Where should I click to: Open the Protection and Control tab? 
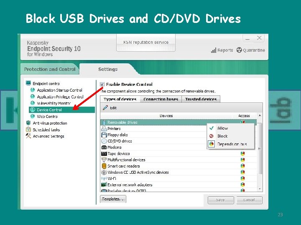coord(50,69)
